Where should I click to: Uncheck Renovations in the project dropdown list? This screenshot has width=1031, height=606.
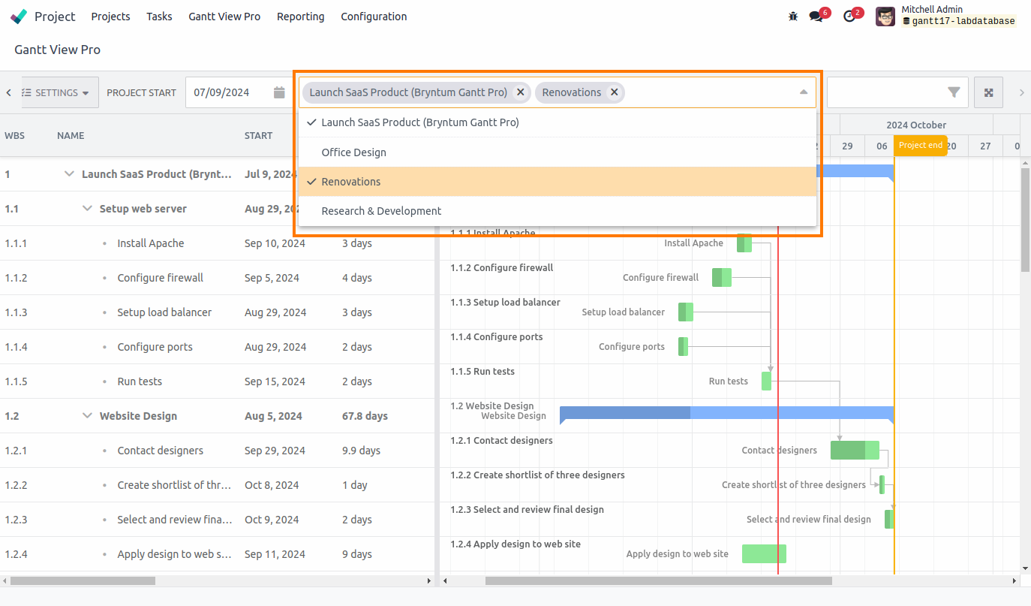353,181
